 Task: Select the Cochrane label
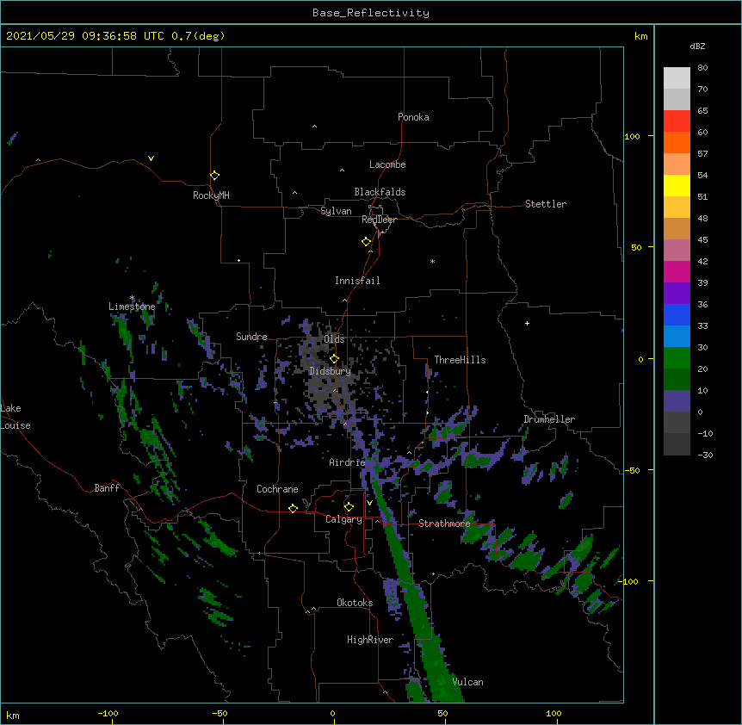(x=277, y=489)
